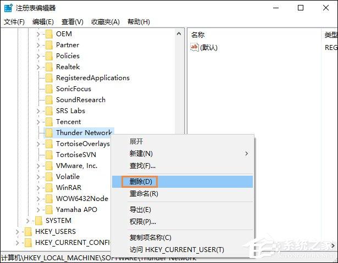Viewport: 338px width, 263px height.
Task: Select 重命名(R) in the context menu
Action: [x=143, y=194]
